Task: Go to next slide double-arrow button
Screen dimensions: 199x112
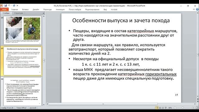Action: point(198,101)
